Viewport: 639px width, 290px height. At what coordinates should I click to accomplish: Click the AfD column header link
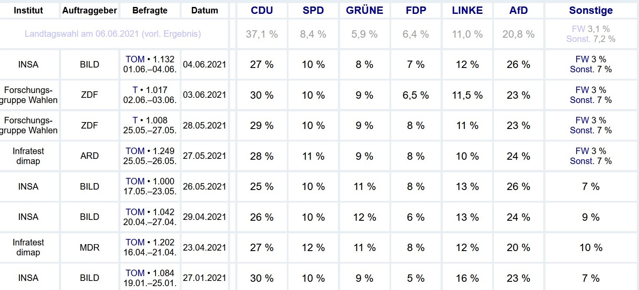point(519,11)
